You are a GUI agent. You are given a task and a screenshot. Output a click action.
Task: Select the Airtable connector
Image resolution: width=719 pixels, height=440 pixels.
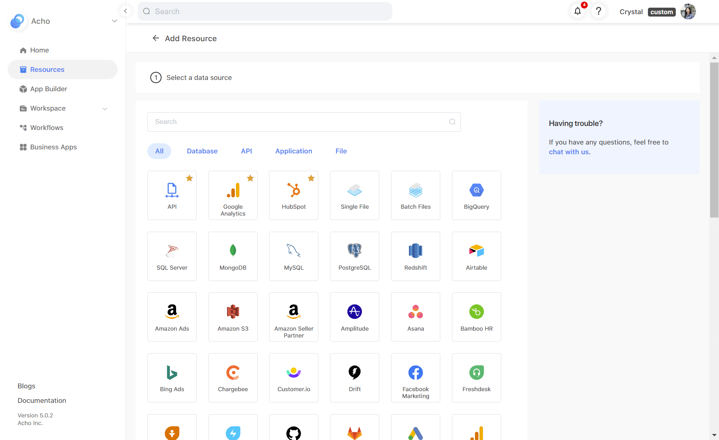pyautogui.click(x=477, y=256)
